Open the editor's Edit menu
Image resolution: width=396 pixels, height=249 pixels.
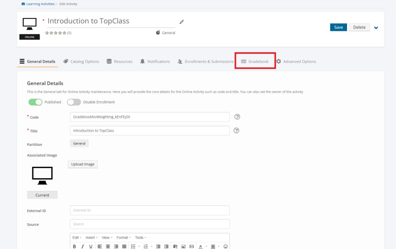point(77,238)
